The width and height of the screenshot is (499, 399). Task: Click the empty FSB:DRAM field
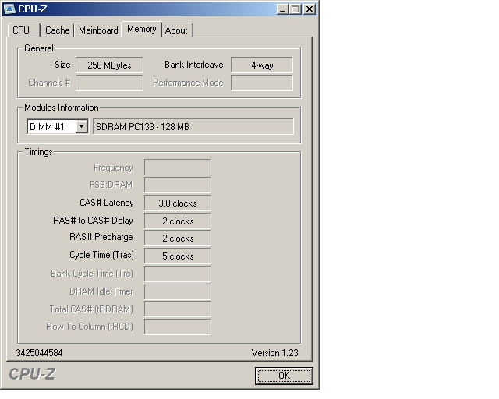pyautogui.click(x=178, y=185)
